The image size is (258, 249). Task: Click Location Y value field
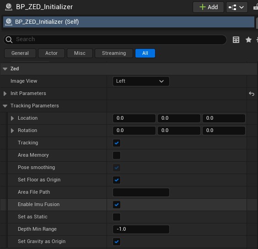point(179,118)
